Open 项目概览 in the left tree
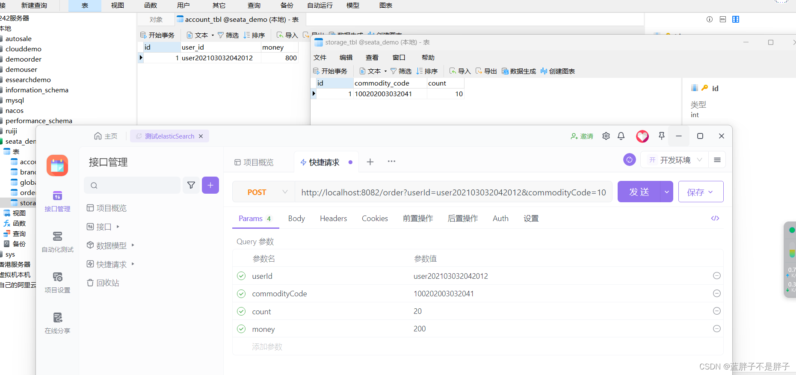Image resolution: width=796 pixels, height=375 pixels. (x=107, y=208)
